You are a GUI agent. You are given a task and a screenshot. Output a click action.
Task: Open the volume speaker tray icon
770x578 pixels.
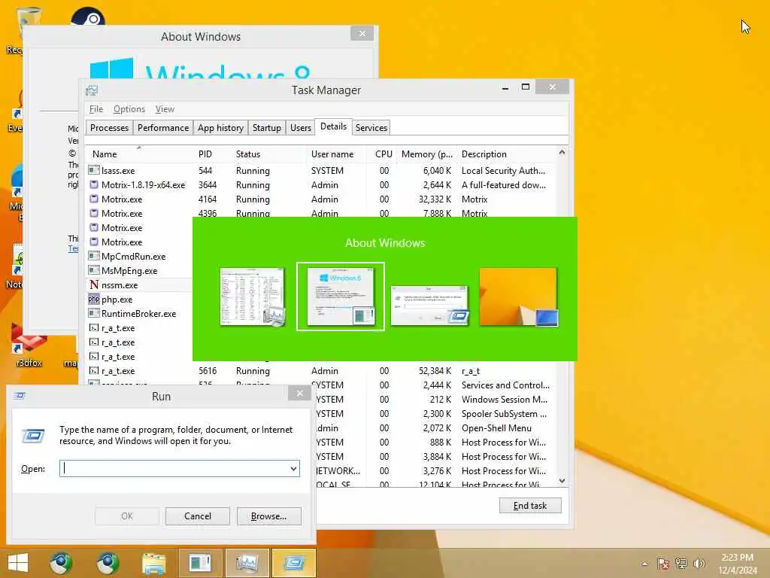pyautogui.click(x=699, y=563)
